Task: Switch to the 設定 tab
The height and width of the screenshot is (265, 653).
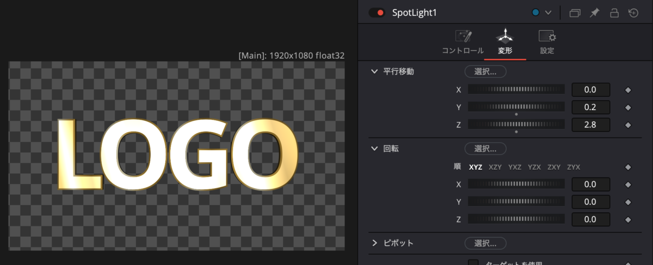Action: point(547,43)
